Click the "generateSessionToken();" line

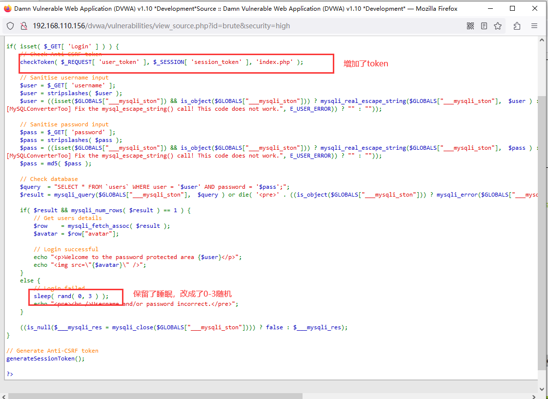click(45, 359)
